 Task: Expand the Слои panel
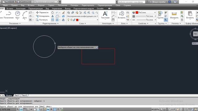[x=83, y=23]
